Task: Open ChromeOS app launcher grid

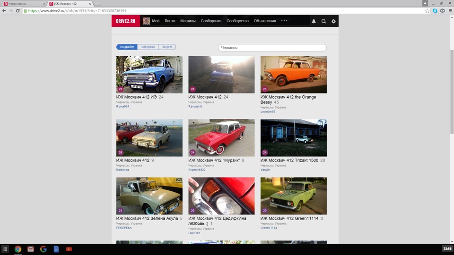Action: point(5,249)
